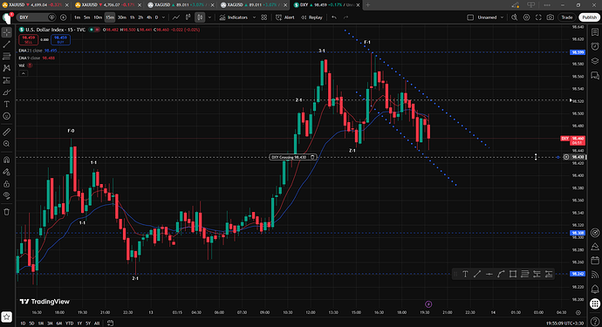Switch to 1m timeframe

[x=77, y=17]
